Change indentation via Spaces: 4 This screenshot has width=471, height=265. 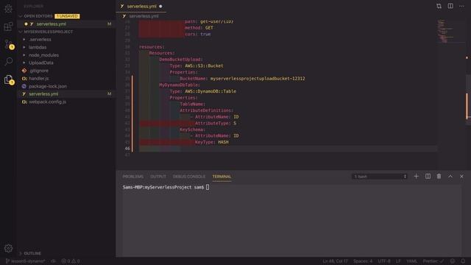[363, 261]
